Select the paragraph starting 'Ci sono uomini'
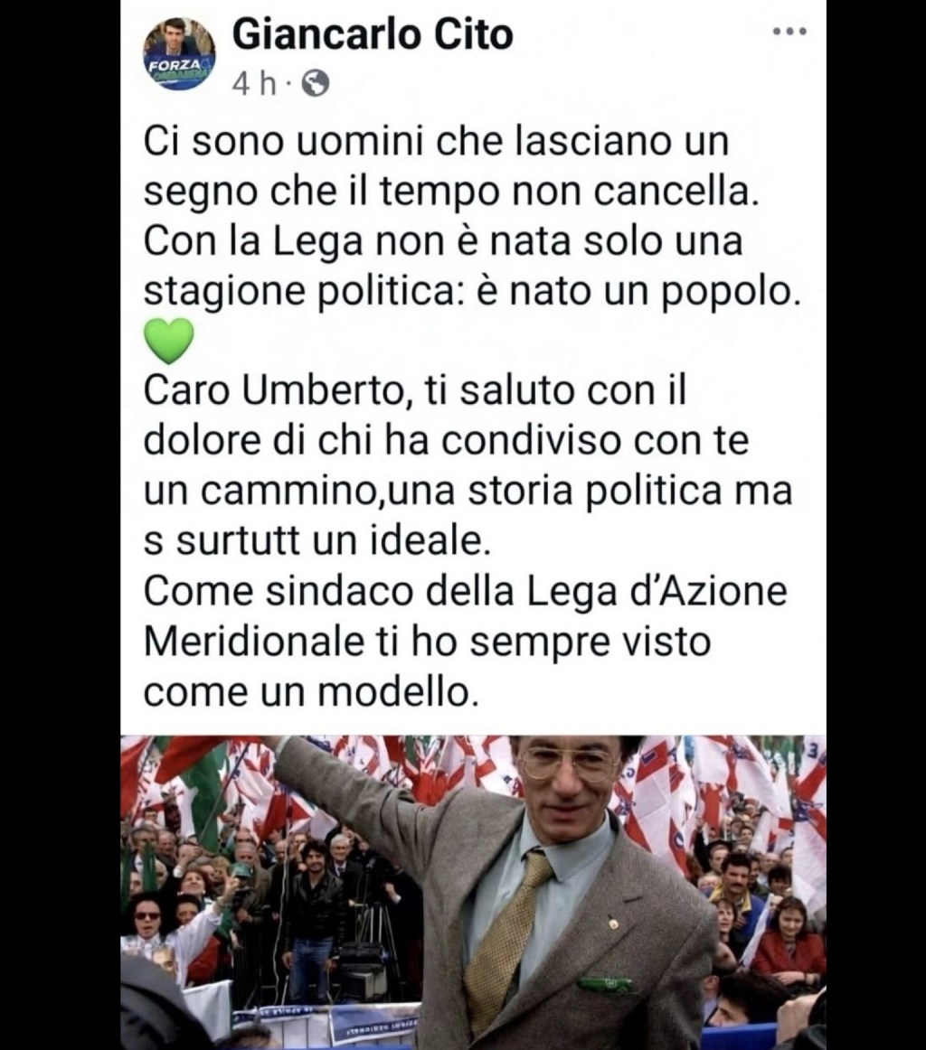This screenshot has width=926, height=1050. click(x=472, y=216)
